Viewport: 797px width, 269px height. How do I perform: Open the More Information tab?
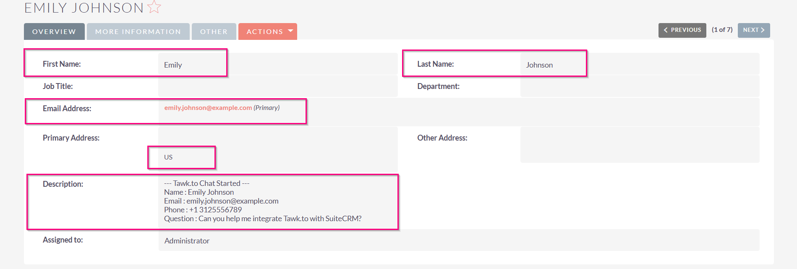point(138,31)
